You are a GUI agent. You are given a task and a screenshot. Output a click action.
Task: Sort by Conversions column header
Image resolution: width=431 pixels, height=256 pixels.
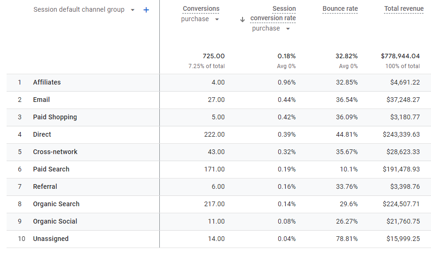pos(201,8)
